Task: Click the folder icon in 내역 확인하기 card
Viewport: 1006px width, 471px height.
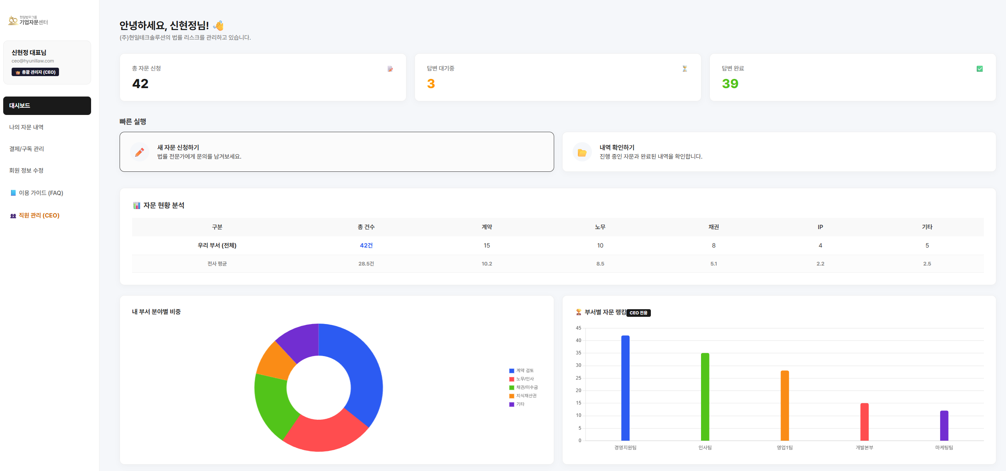Action: (x=582, y=152)
